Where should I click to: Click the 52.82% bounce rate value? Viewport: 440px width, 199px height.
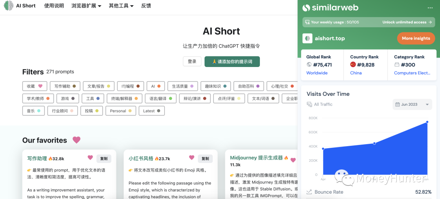point(423,192)
